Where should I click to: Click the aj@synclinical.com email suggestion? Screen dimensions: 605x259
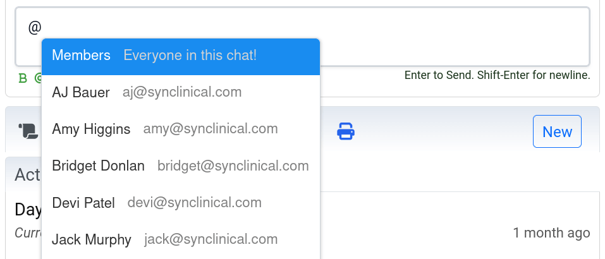point(182,92)
